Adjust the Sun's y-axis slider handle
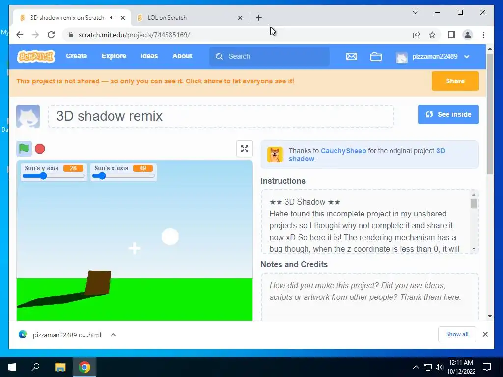 43,176
